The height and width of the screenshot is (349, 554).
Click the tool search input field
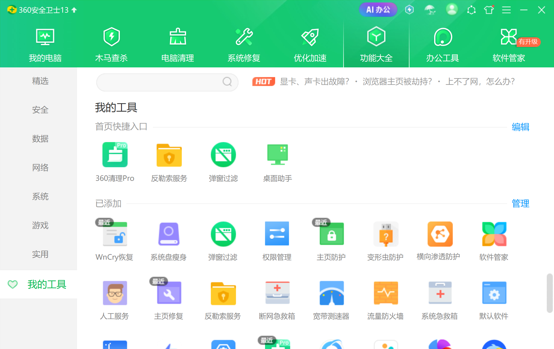[167, 82]
